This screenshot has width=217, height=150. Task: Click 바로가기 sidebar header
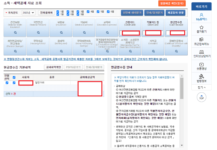click(201, 7)
